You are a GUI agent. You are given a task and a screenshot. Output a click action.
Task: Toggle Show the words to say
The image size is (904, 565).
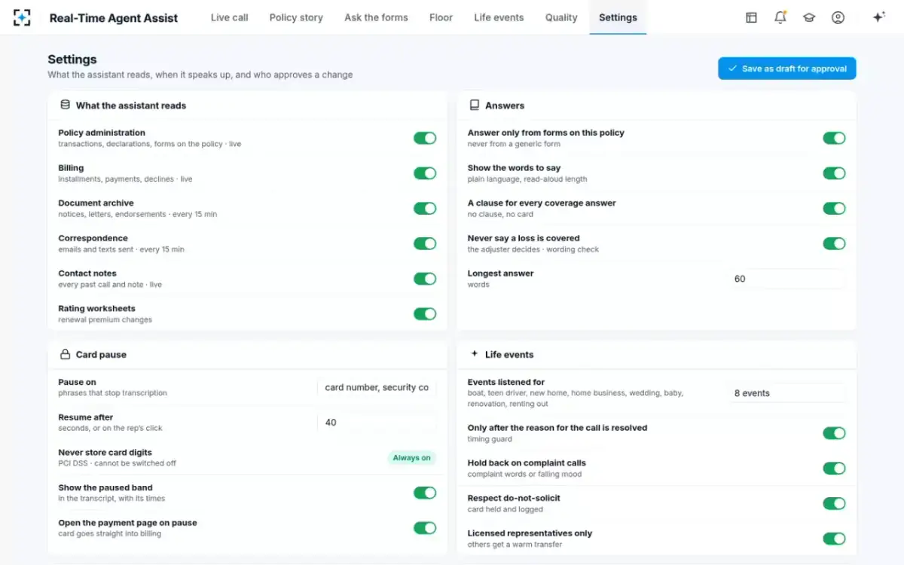pos(834,173)
